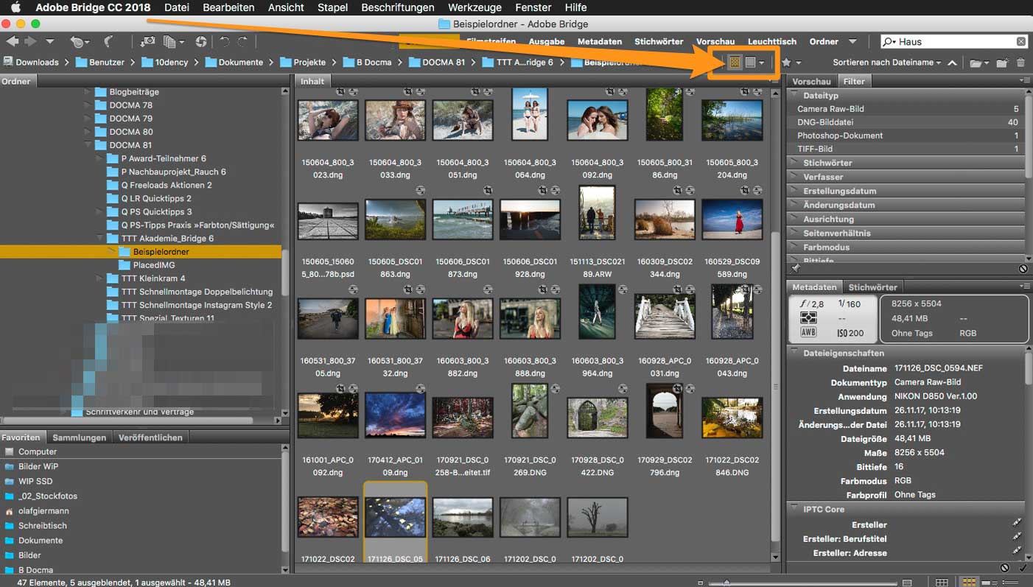
Task: Switch to the Sammlungen tab
Action: (x=79, y=437)
